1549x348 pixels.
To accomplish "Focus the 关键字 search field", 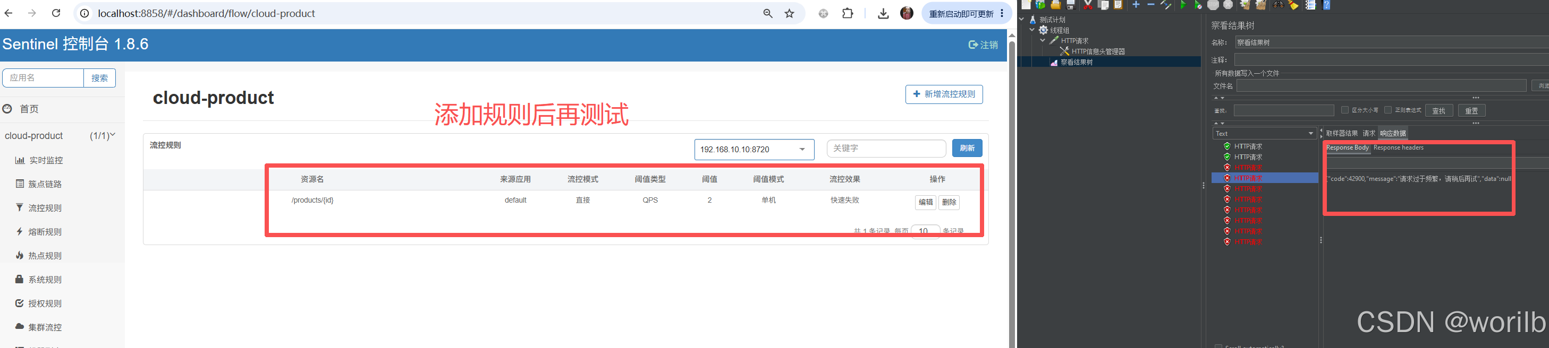I will [x=886, y=148].
